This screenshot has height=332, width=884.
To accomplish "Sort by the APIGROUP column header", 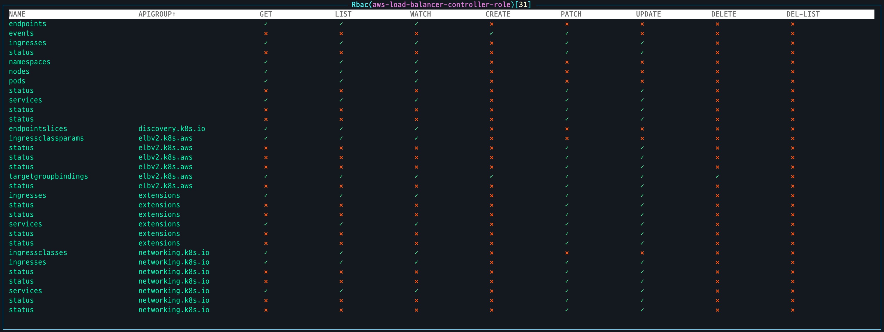I will (157, 14).
